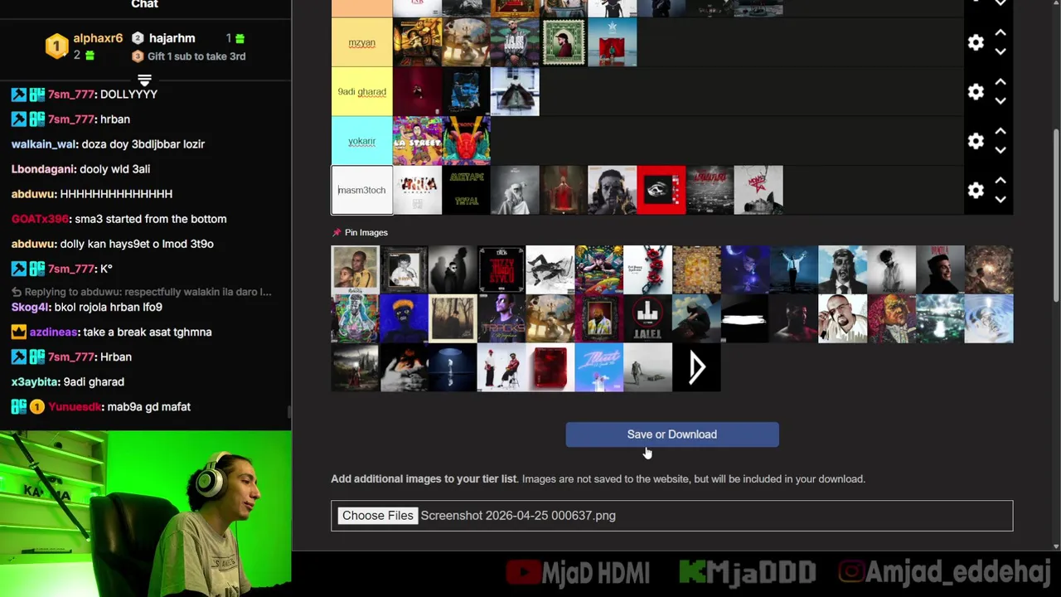This screenshot has width=1061, height=597.
Task: Select the red roses chain cover in the pool
Action: (x=647, y=269)
